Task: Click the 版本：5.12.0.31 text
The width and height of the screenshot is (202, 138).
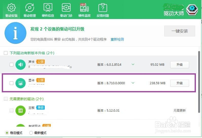Action: 108,110
